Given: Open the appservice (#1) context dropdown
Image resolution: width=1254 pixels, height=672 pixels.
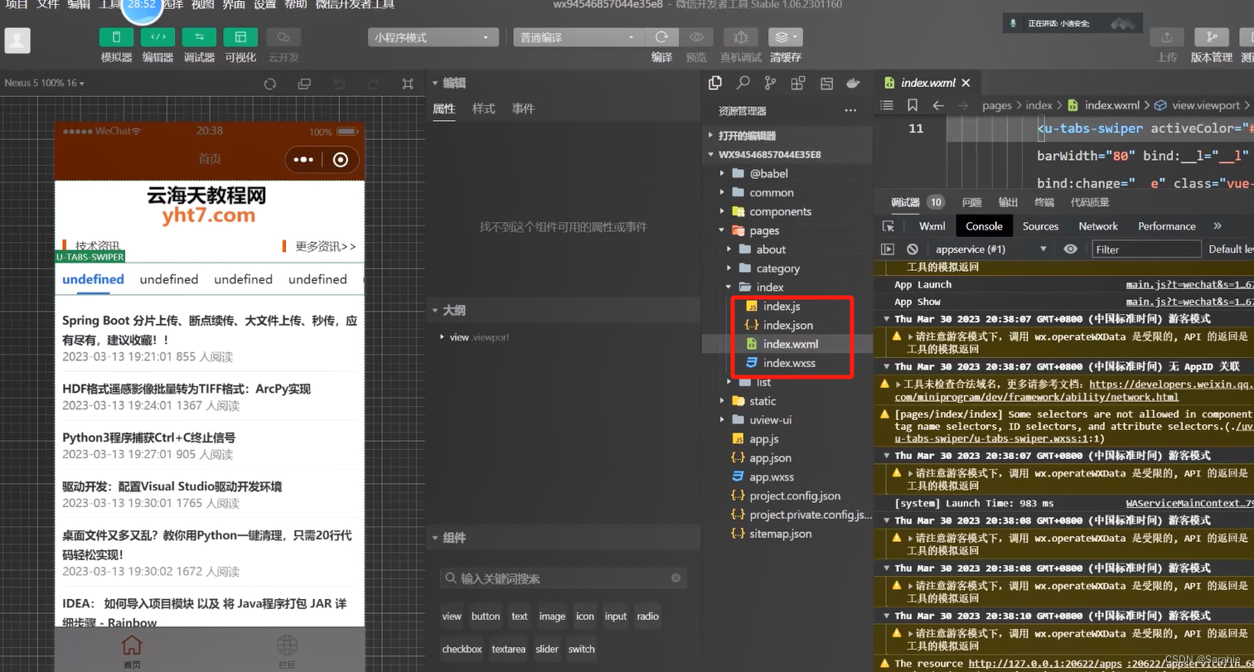Looking at the screenshot, I should [991, 249].
